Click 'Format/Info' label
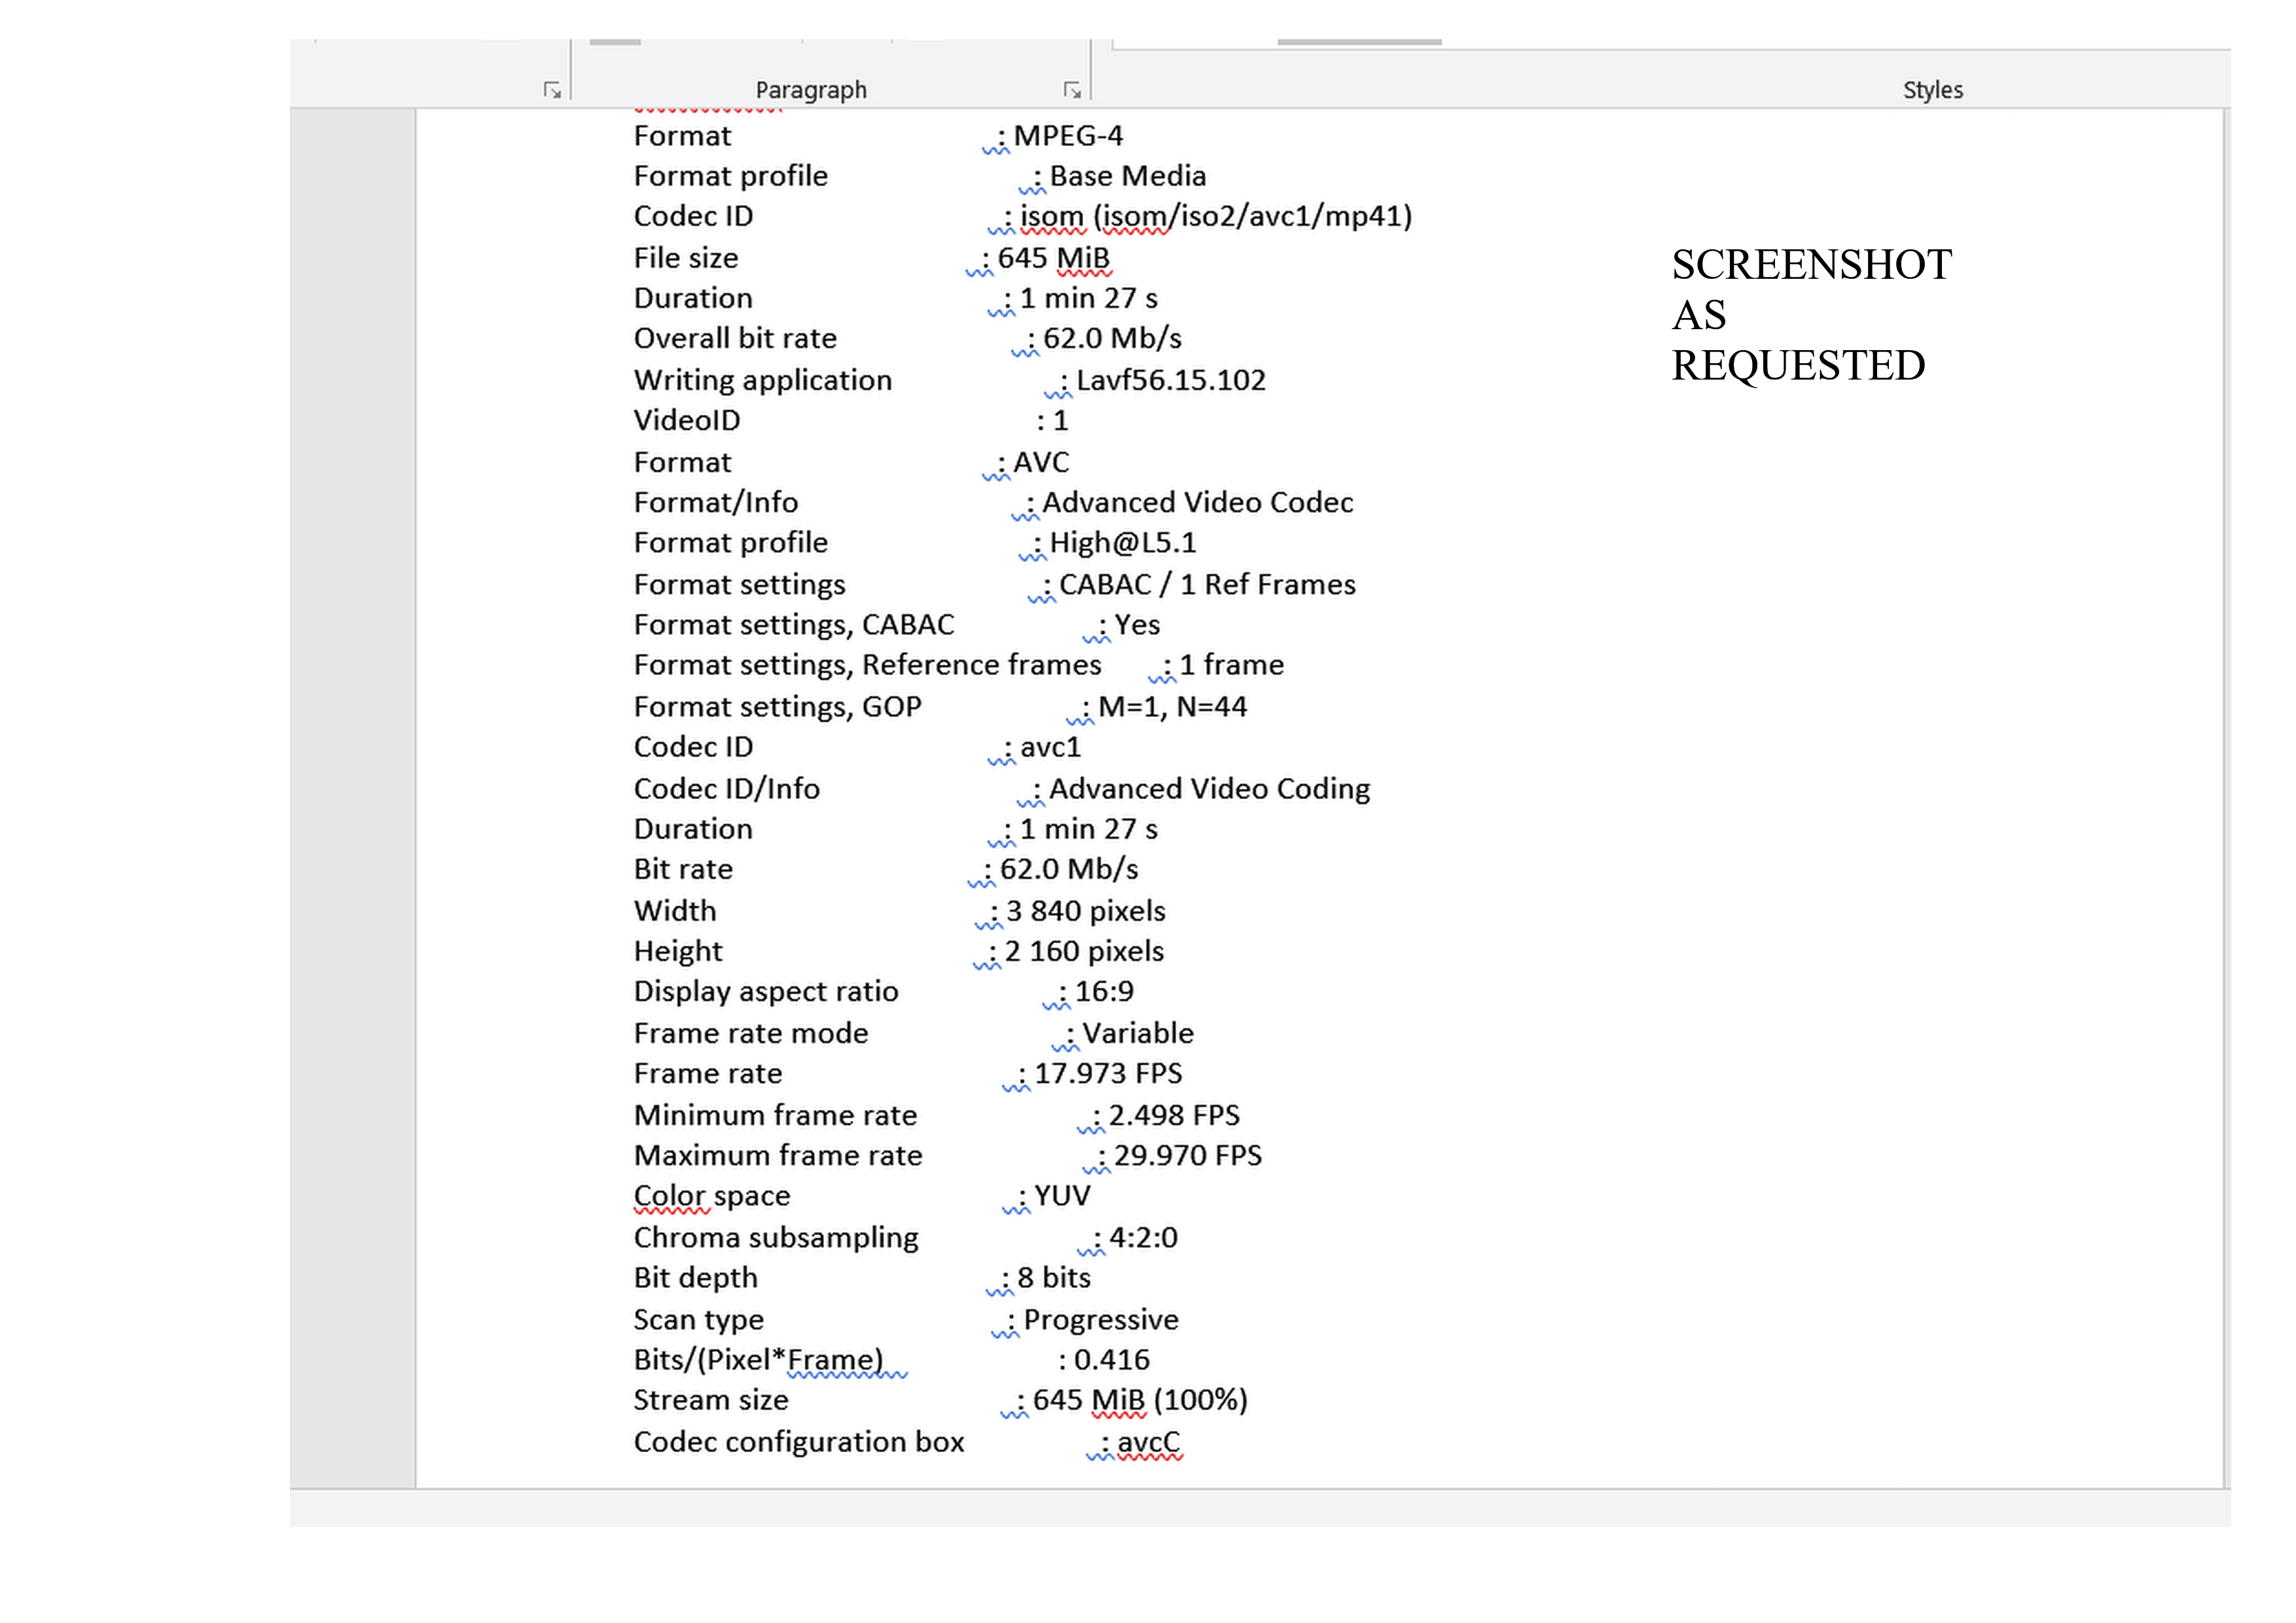The image size is (2296, 1623). coord(716,502)
